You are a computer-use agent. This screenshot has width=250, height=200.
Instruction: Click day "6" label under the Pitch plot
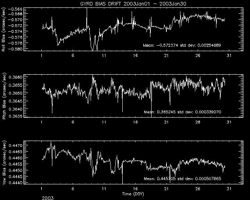(x=73, y=122)
